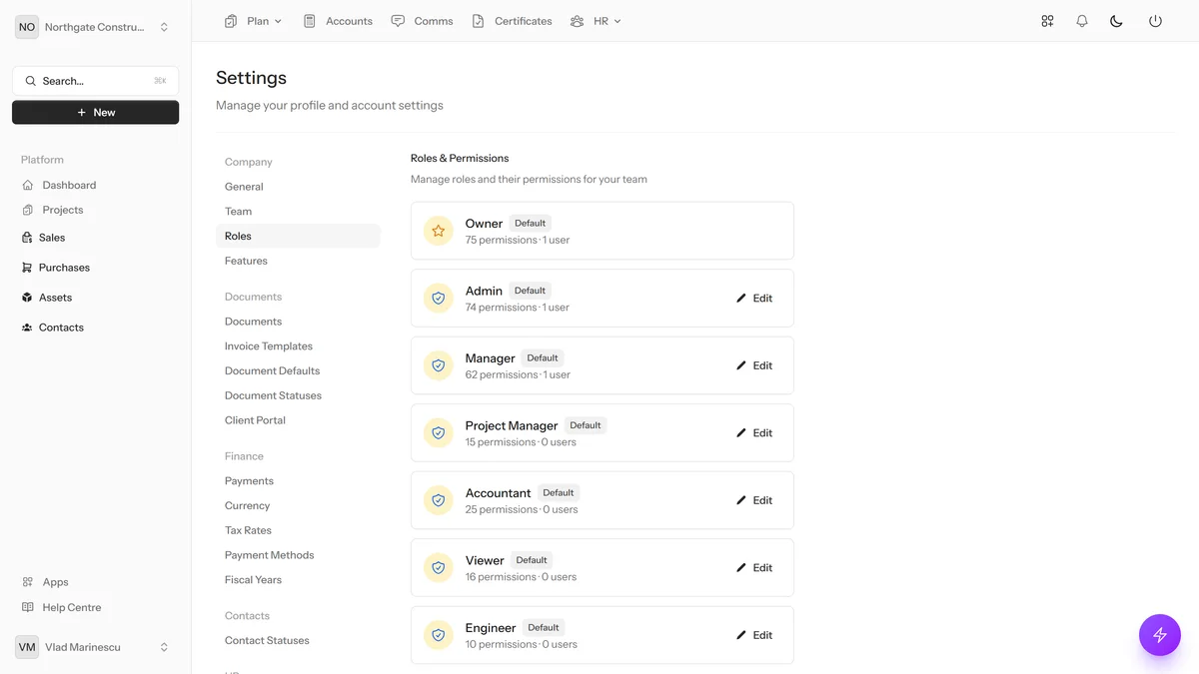
Task: Expand the HR dropdown menu
Action: (x=596, y=21)
